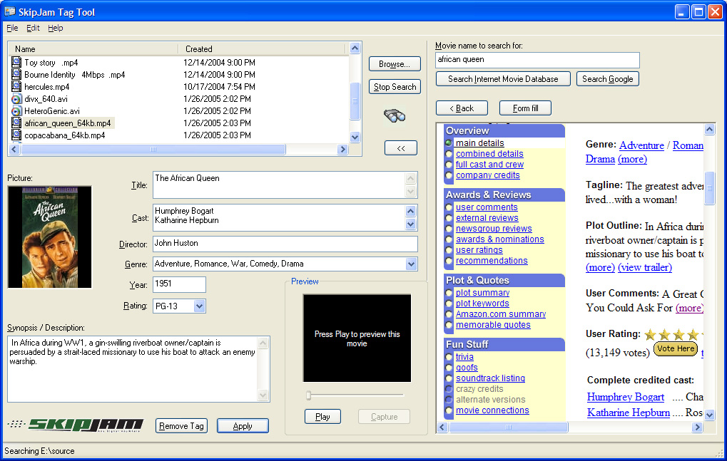This screenshot has height=461, width=727.
Task: Click the Director field John Huston
Action: pyautogui.click(x=285, y=244)
